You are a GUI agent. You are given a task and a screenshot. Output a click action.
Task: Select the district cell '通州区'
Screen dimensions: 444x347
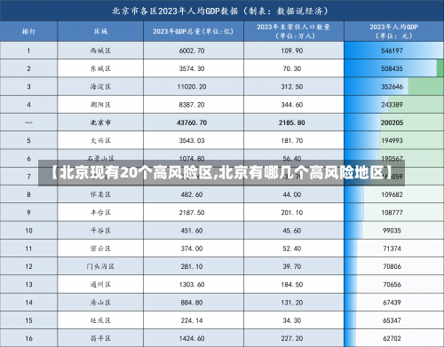click(100, 285)
